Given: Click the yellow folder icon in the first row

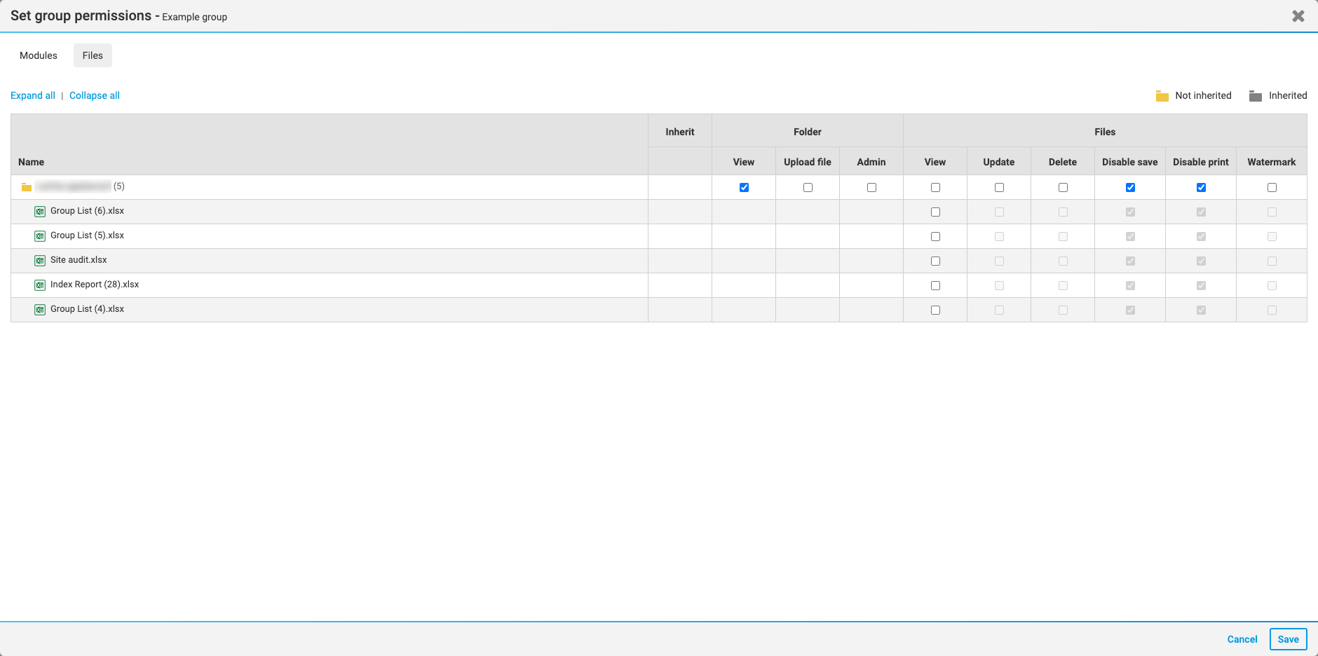Looking at the screenshot, I should 27,187.
